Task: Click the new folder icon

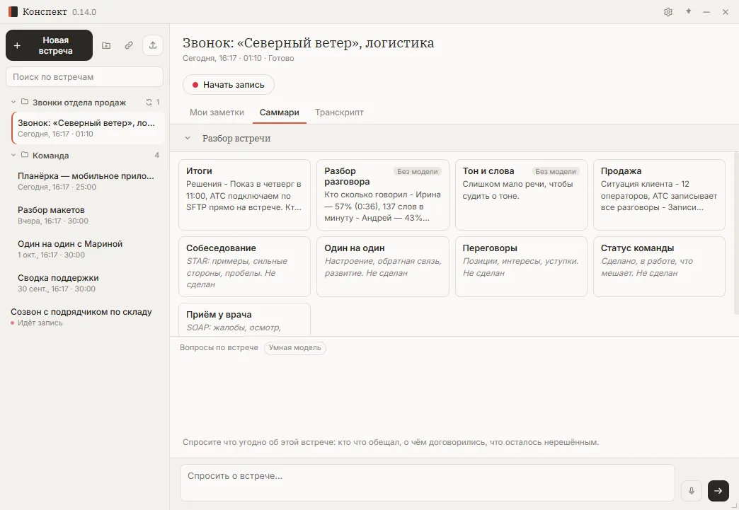Action: 106,45
